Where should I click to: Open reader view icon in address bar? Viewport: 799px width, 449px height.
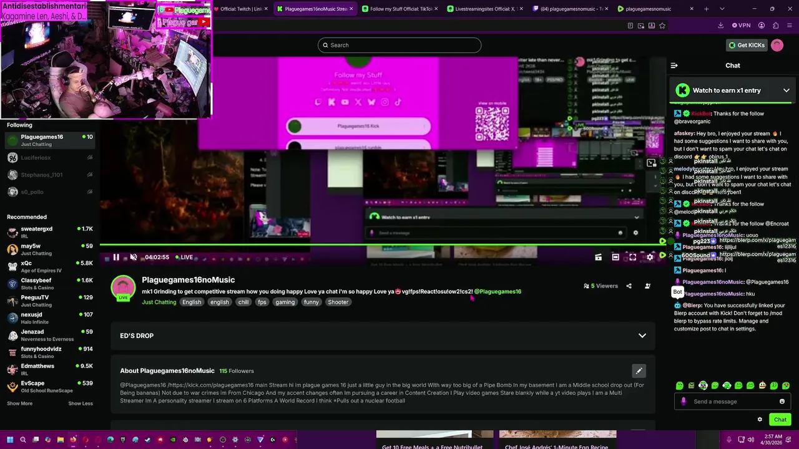point(630,26)
